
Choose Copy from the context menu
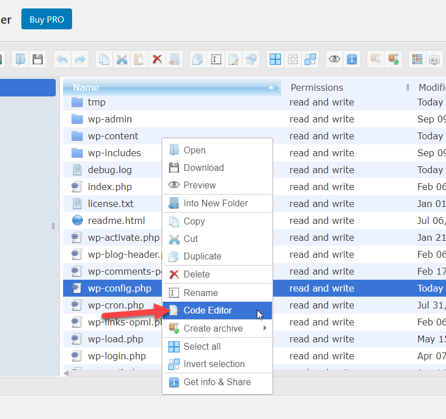217,221
